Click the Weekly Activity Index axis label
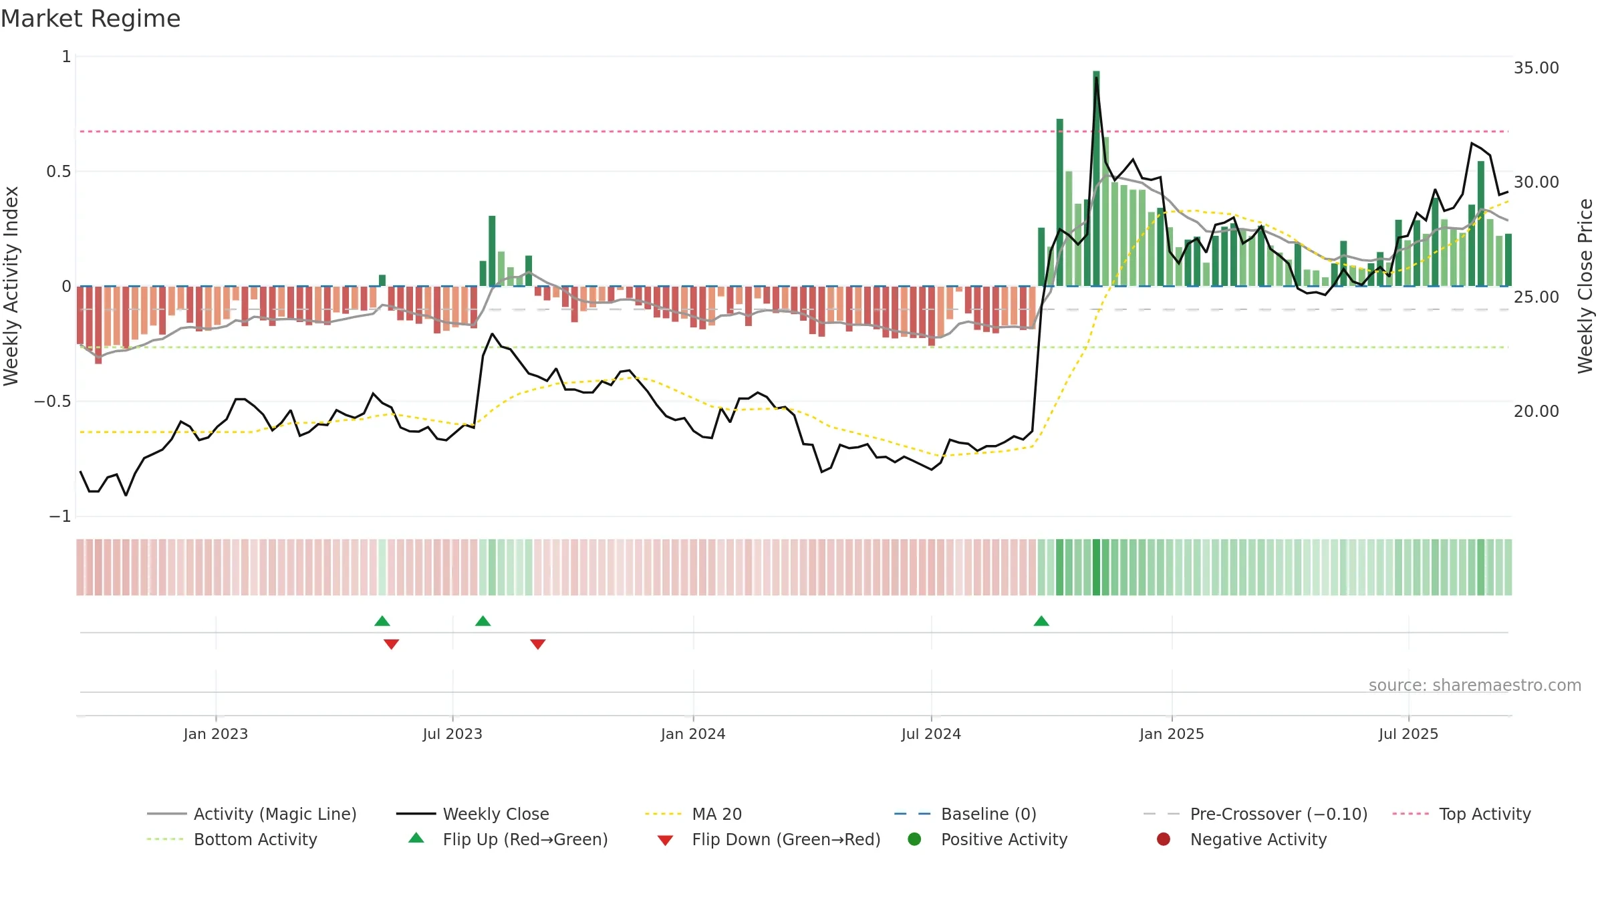1604x902 pixels. pos(11,286)
